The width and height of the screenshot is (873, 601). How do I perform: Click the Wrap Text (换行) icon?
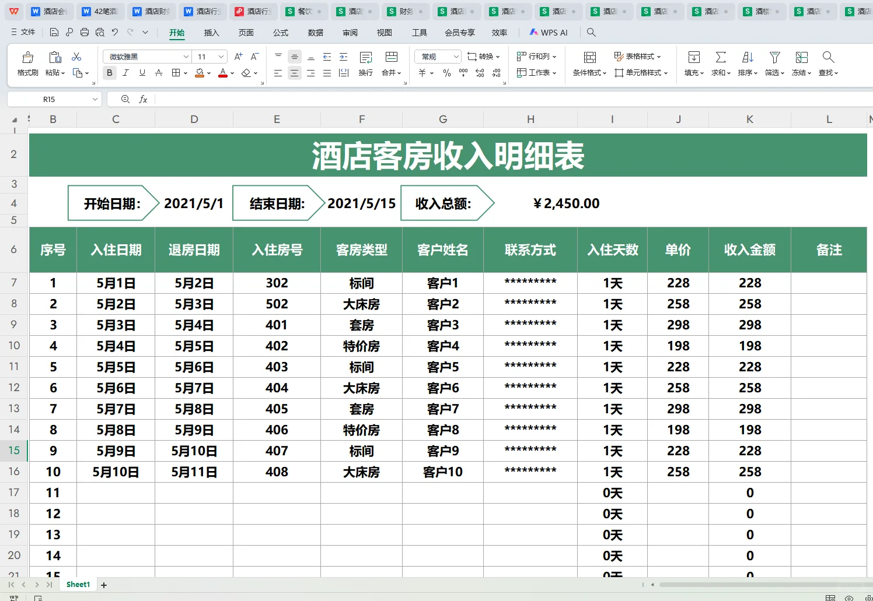coord(366,57)
